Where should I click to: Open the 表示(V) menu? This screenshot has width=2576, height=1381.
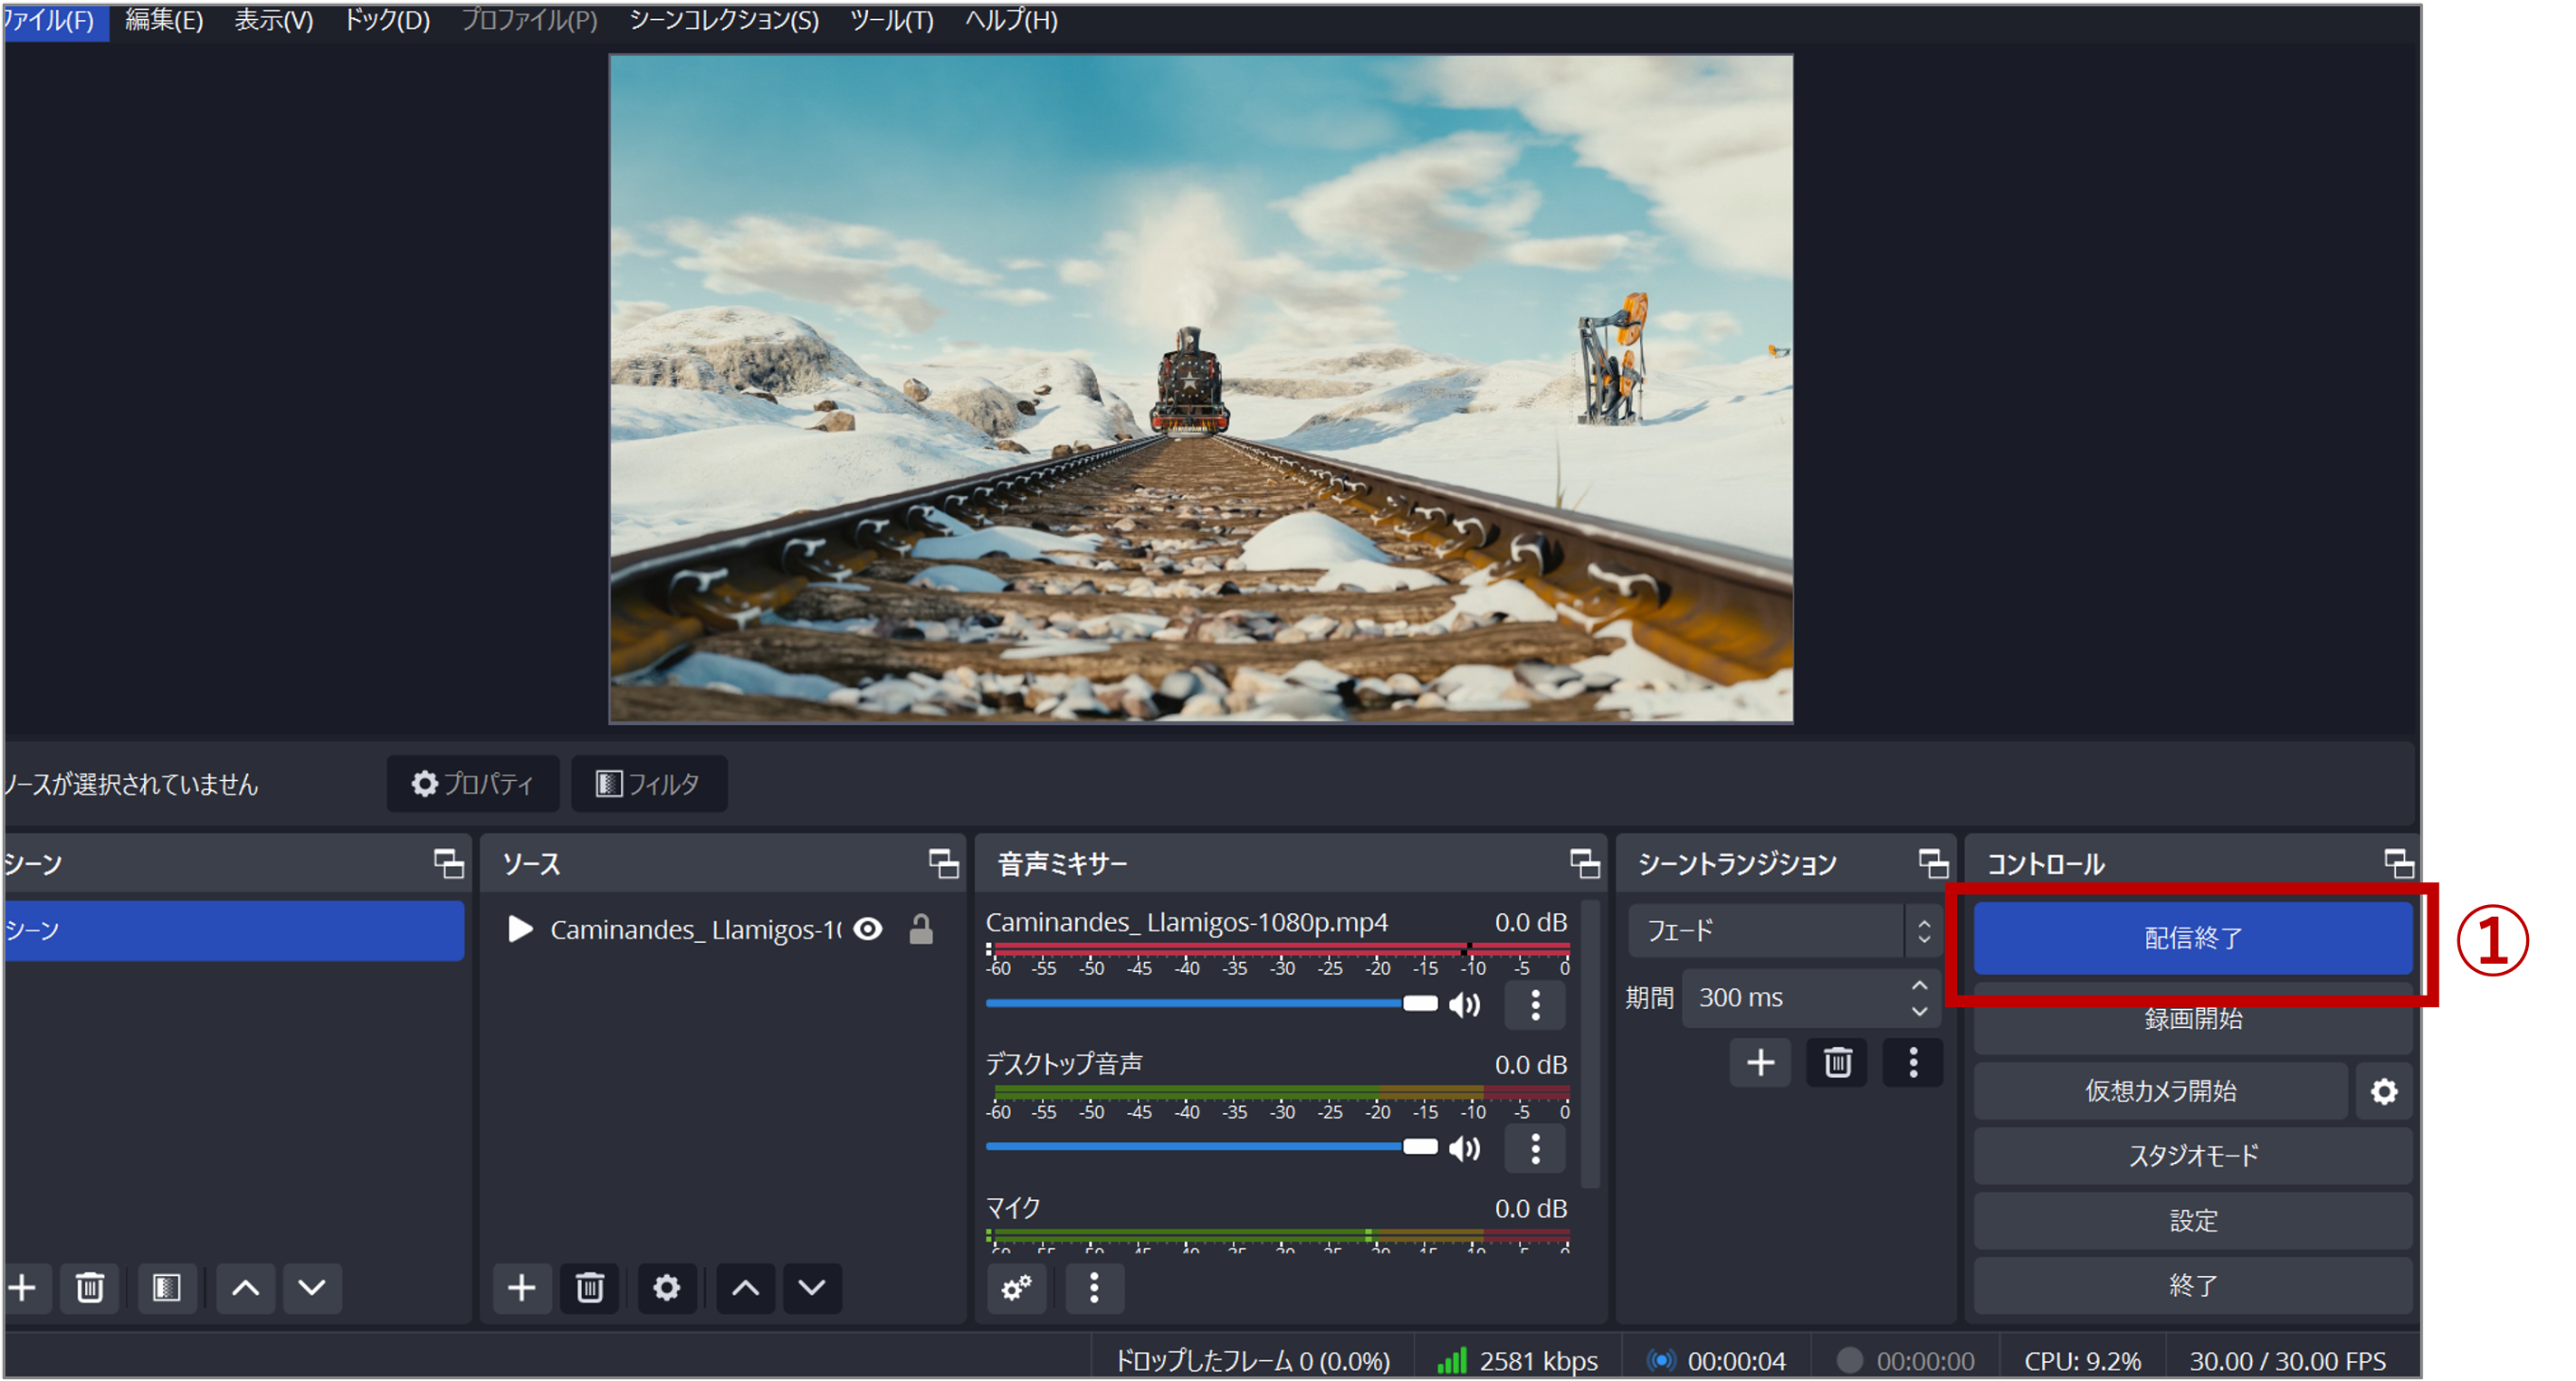coord(273,20)
